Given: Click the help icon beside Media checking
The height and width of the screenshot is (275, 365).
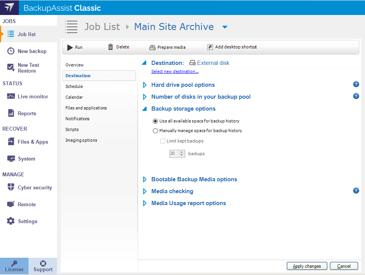Looking at the screenshot, I should point(356,191).
